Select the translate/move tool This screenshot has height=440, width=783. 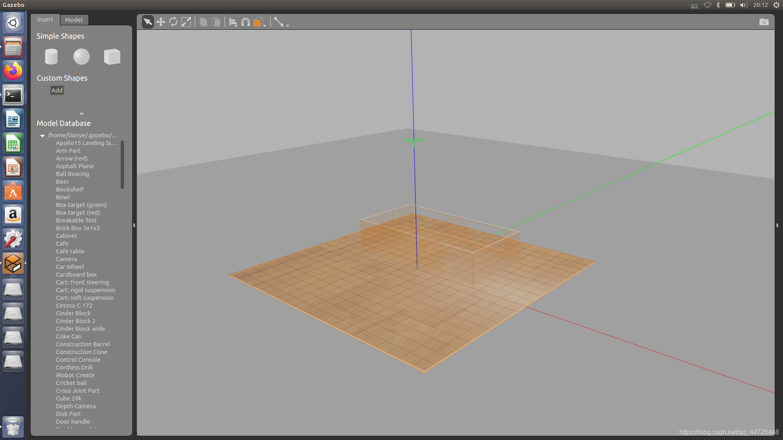(161, 22)
